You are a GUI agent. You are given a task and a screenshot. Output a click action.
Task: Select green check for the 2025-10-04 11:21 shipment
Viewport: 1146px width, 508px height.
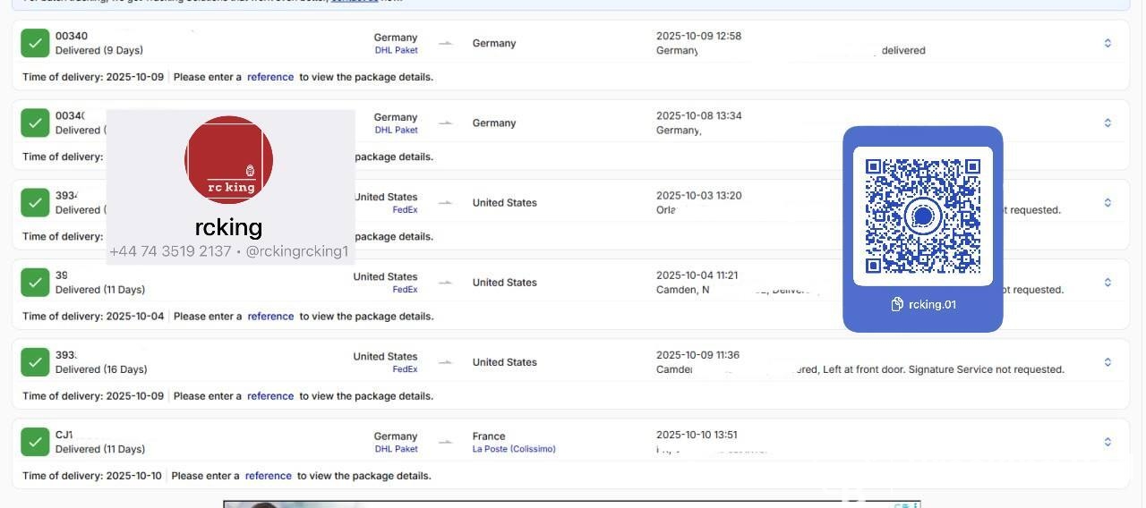pos(35,283)
